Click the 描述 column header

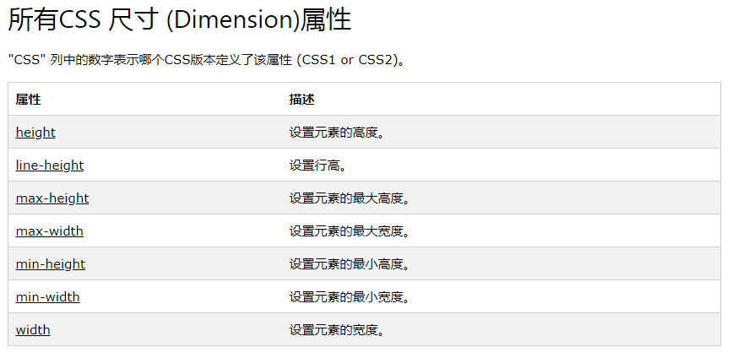301,100
